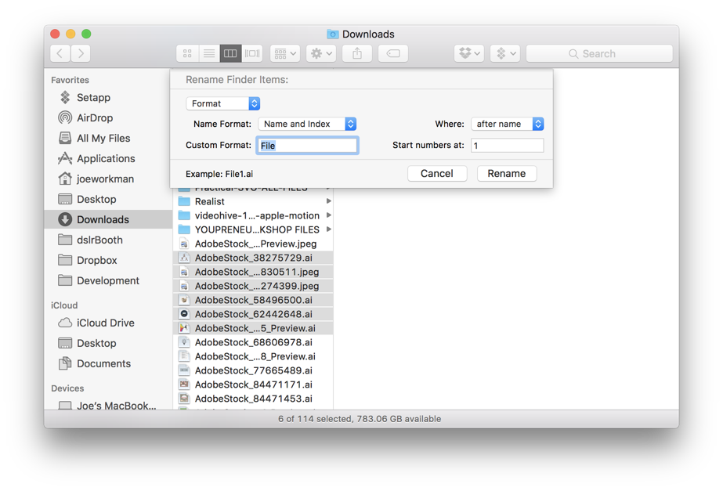Select the YOUPRENEU...KSHOP FILES folder
723x491 pixels.
tap(254, 229)
